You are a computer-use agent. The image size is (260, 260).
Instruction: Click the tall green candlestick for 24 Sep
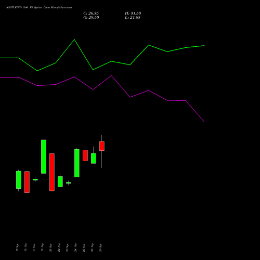point(77,163)
